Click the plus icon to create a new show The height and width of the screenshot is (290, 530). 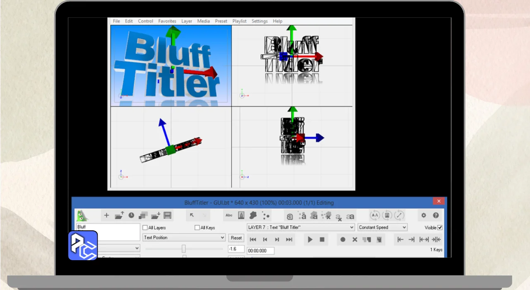[x=106, y=215]
